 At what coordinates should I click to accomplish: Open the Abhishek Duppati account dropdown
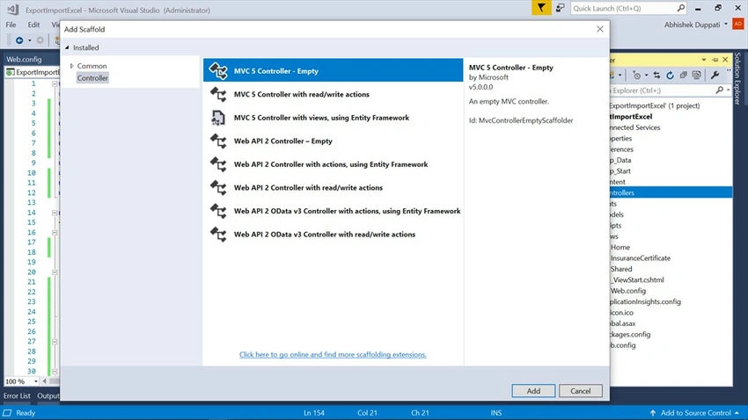coord(696,25)
